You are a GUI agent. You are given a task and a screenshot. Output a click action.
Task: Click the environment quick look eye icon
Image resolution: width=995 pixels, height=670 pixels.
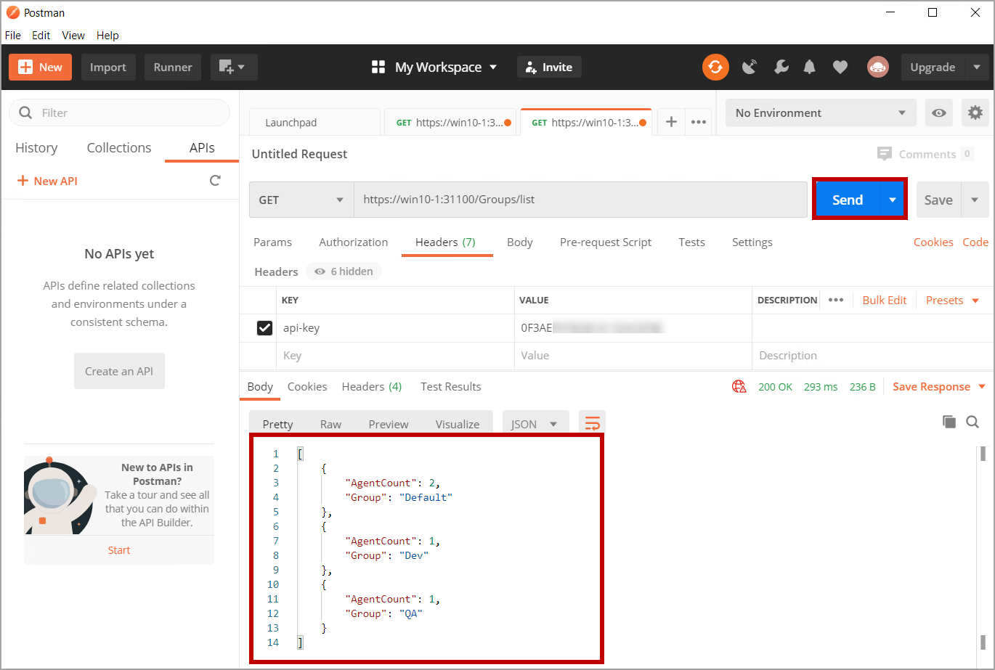coord(939,113)
